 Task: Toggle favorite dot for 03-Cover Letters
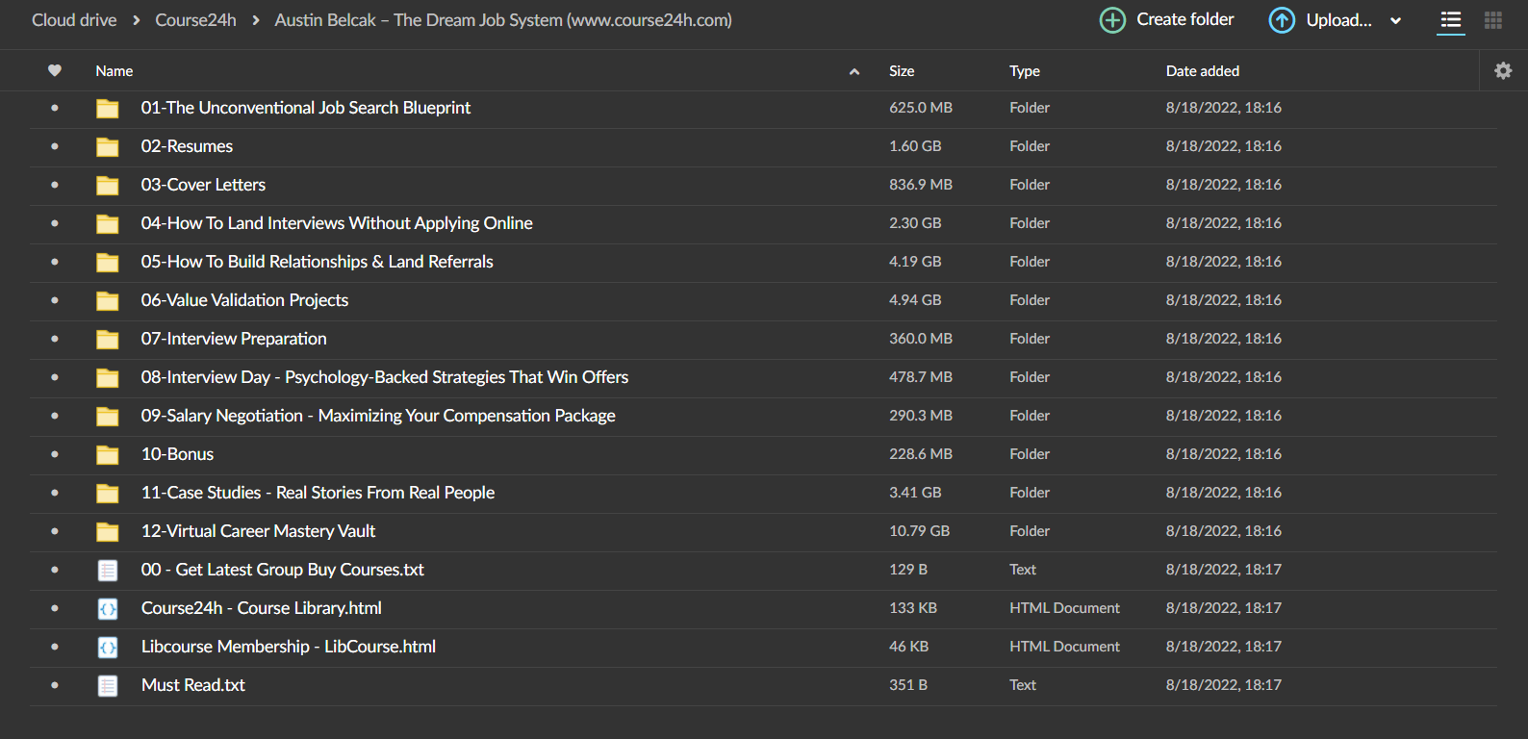55,185
